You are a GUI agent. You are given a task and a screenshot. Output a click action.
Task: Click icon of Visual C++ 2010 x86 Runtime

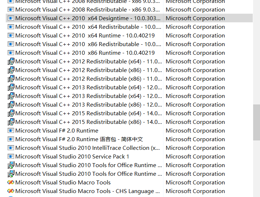11,53
